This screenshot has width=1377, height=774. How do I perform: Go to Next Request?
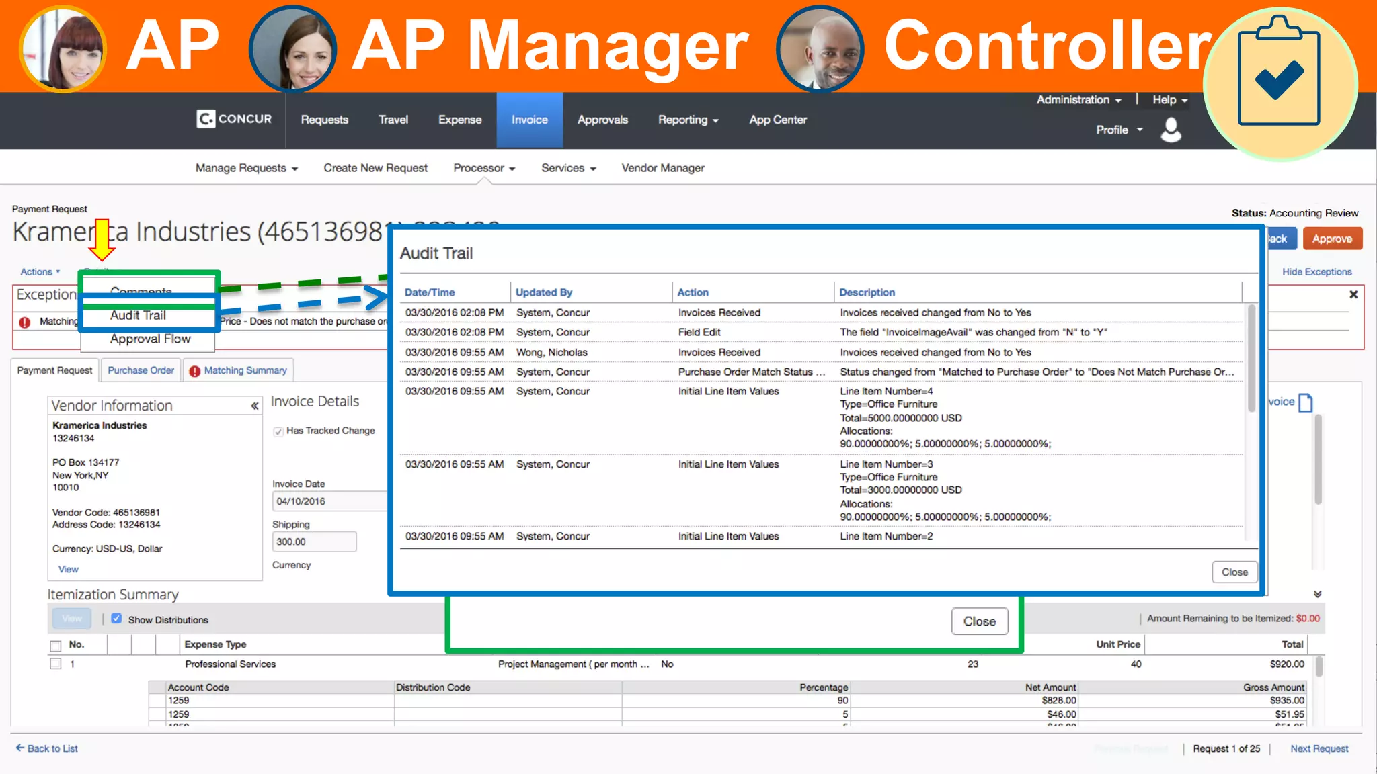[x=1319, y=748]
